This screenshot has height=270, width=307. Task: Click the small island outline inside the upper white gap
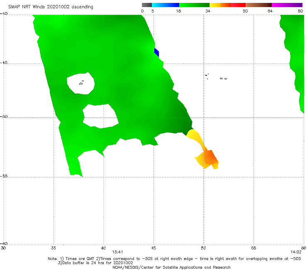[81, 83]
